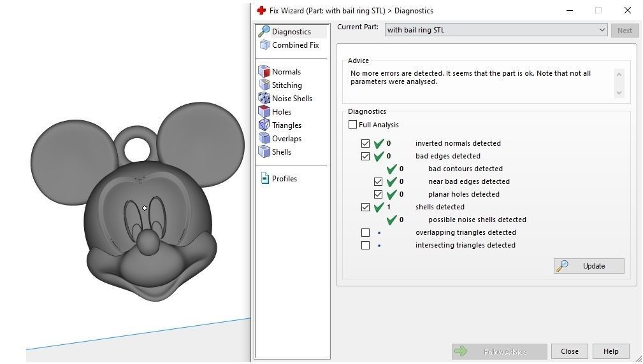Open the Diagnostics page

tap(291, 32)
